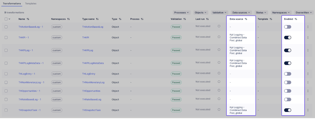Check the select-all checkbox in header
This screenshot has height=120, width=315.
click(x=6, y=19)
